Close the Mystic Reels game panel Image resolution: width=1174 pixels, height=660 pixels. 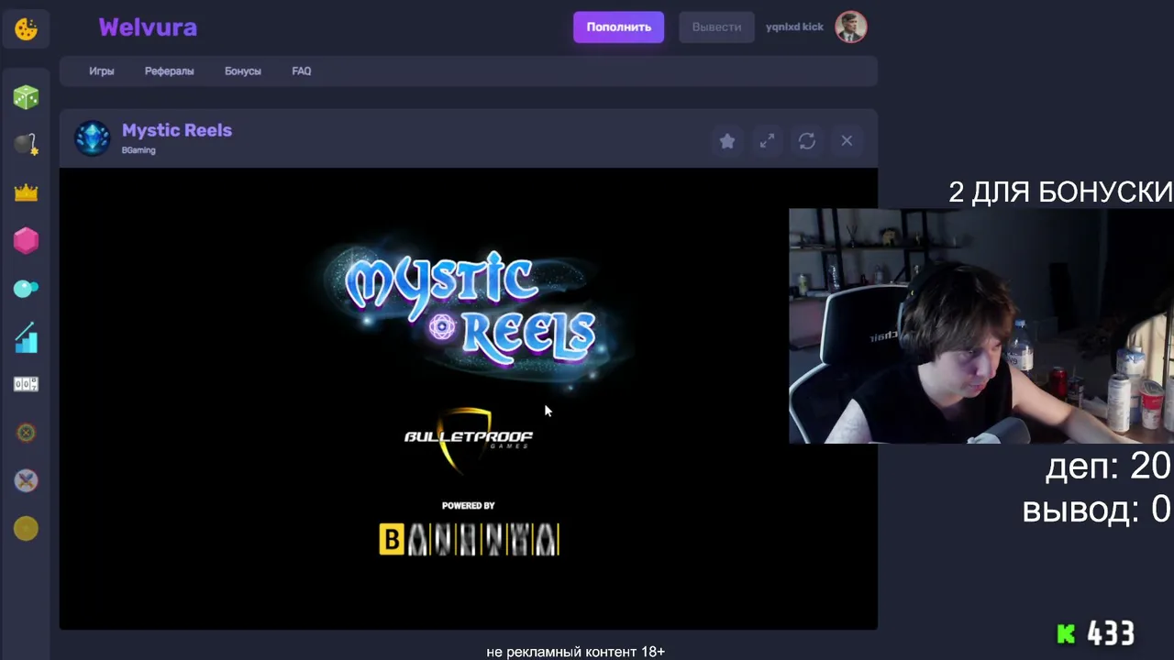[847, 140]
